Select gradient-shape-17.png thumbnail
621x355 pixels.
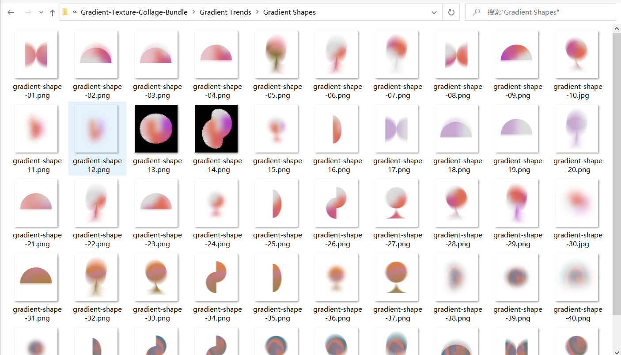click(x=397, y=129)
